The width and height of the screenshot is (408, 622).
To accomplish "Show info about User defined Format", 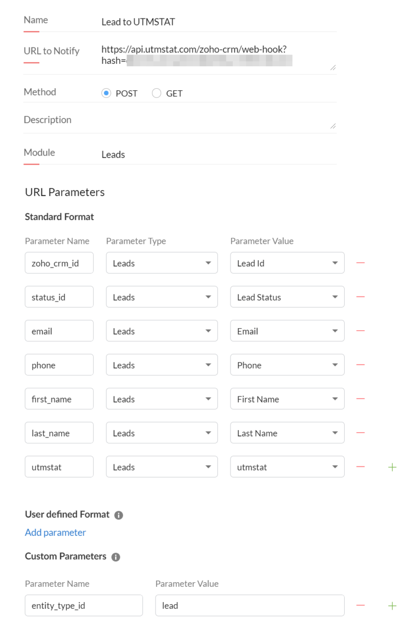I will click(119, 515).
